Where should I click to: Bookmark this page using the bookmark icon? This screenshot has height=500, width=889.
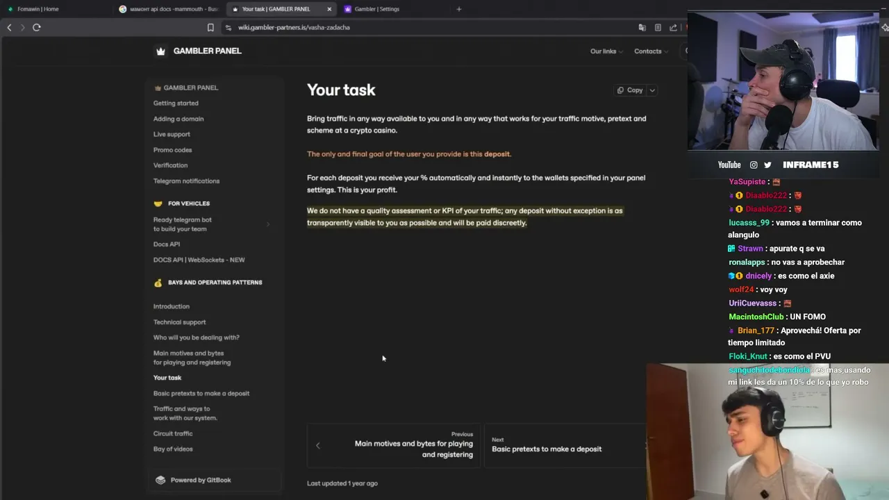[x=210, y=28]
